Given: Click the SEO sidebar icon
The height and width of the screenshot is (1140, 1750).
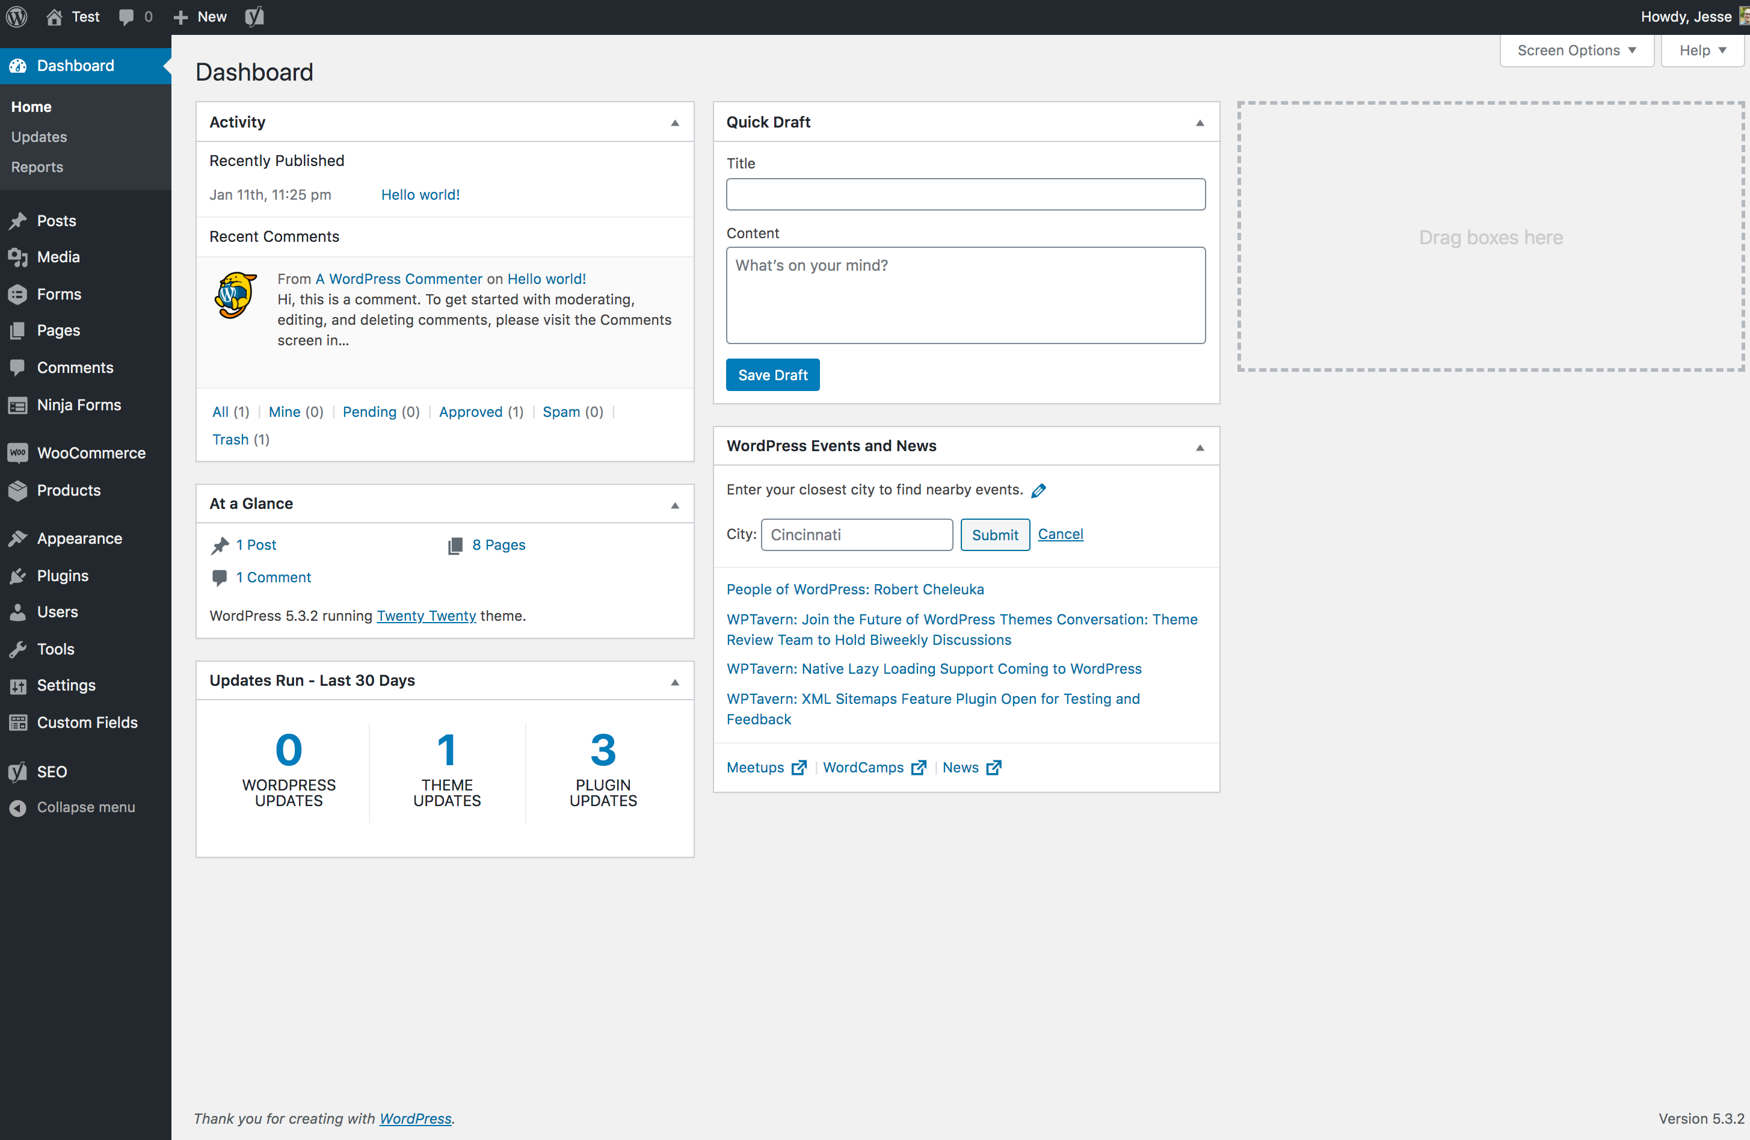Looking at the screenshot, I should tap(19, 771).
